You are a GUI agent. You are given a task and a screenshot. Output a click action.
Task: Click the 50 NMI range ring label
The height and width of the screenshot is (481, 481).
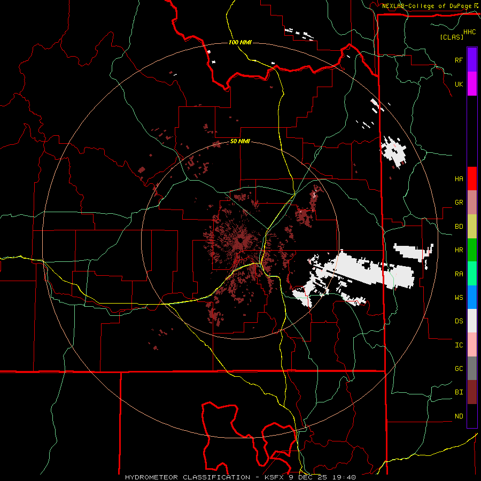[240, 142]
